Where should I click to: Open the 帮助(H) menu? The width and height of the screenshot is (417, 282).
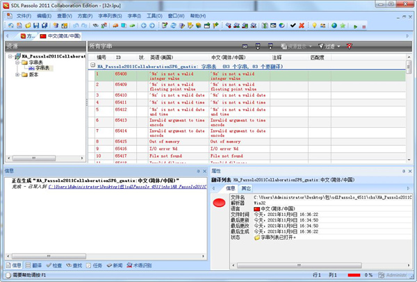coord(198,16)
